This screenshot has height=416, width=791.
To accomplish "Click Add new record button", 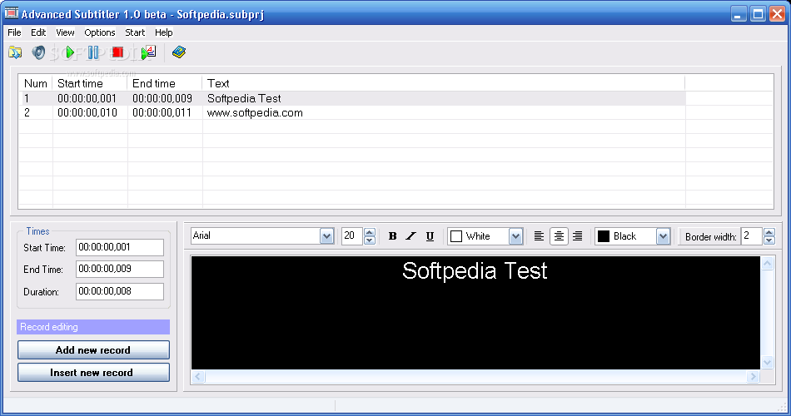I will click(93, 350).
